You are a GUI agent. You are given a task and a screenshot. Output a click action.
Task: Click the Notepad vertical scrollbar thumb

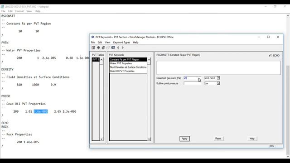pos(288,110)
